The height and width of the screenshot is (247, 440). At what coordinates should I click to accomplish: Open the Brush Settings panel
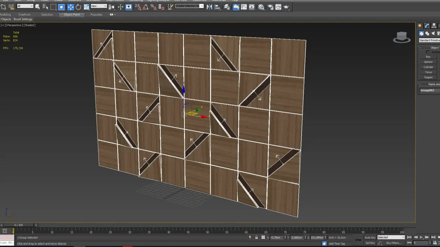tap(23, 19)
